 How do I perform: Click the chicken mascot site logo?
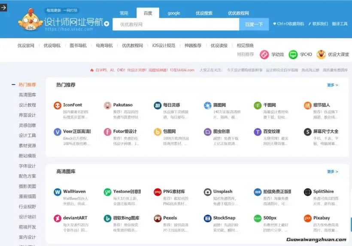point(30,19)
